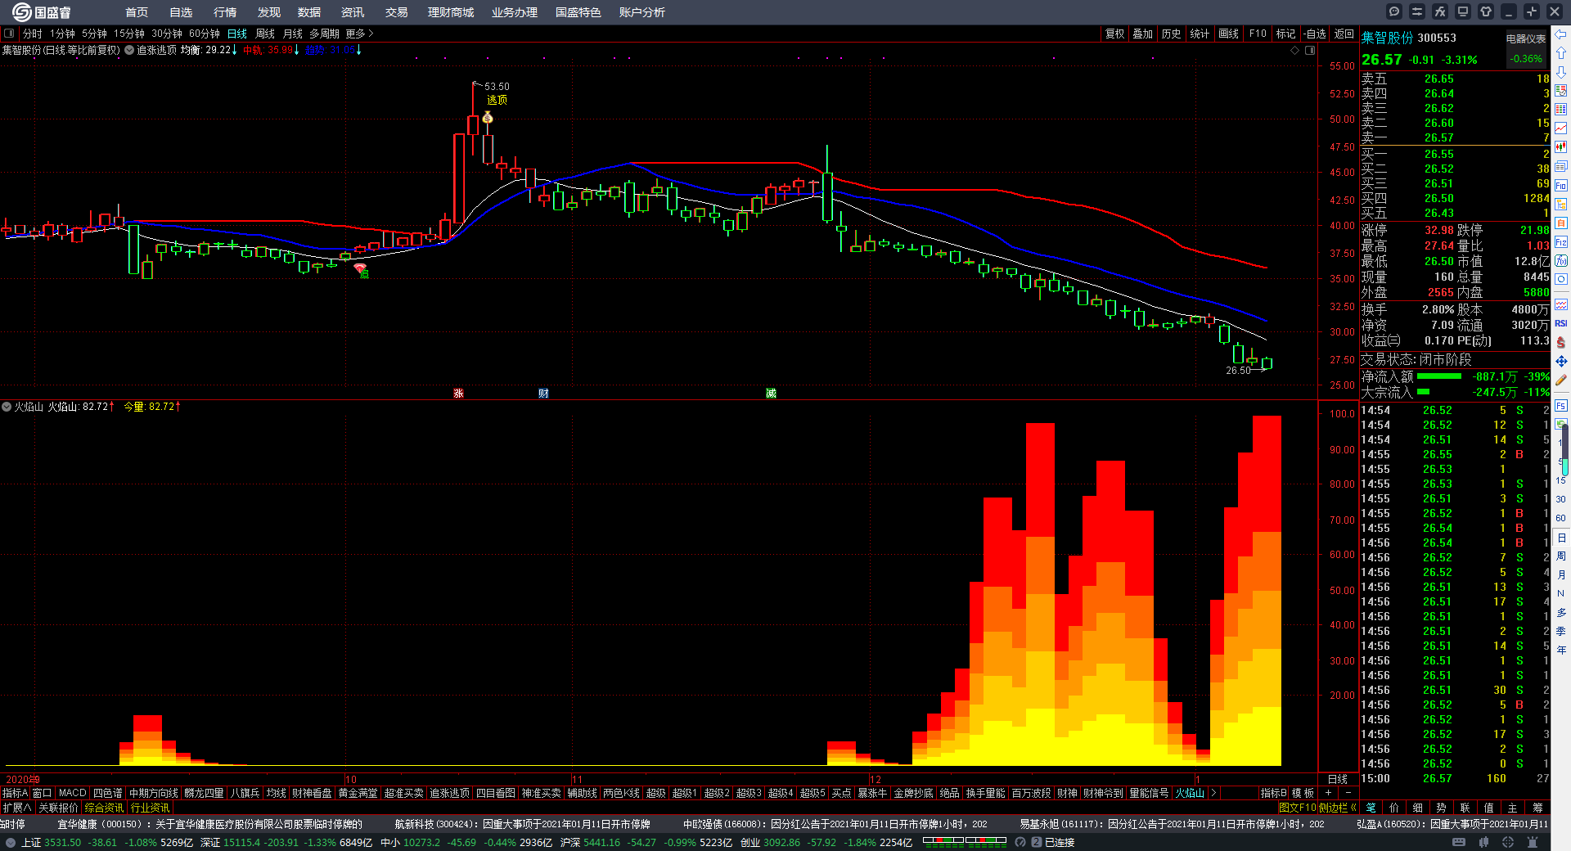1571x851 pixels.
Task: Open the 窗口 window count selector
Action: coord(42,793)
